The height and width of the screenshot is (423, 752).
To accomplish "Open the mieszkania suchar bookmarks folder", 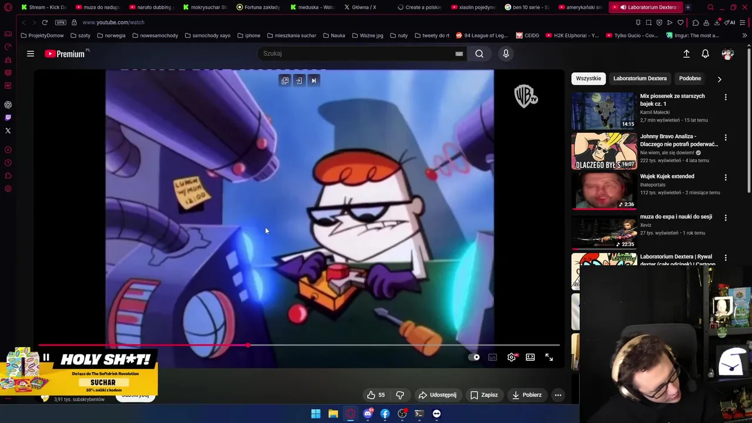I will click(x=291, y=35).
